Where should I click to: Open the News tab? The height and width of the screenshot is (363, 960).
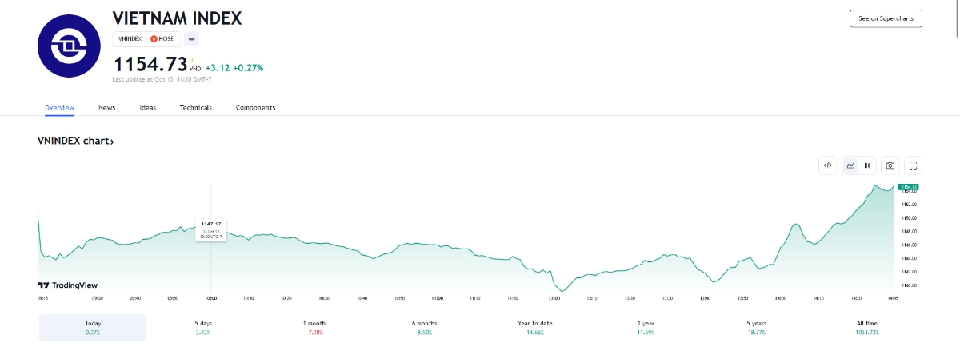[x=107, y=107]
